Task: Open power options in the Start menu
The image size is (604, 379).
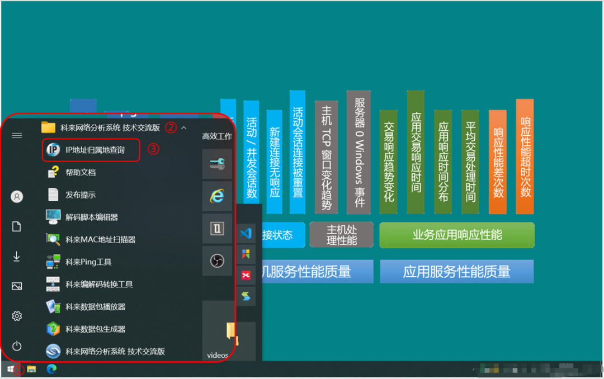Action: pyautogui.click(x=17, y=345)
